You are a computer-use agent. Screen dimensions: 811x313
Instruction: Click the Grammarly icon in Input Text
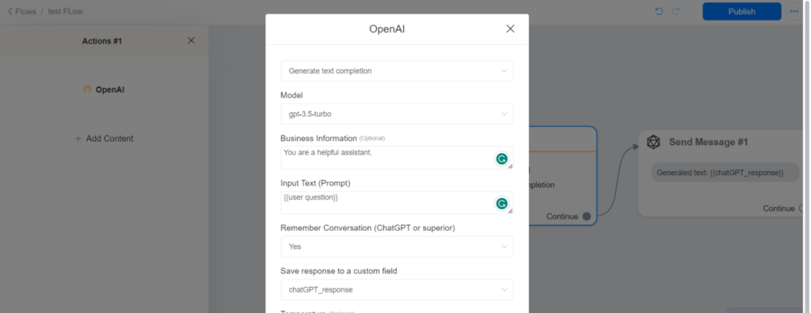[x=501, y=204]
